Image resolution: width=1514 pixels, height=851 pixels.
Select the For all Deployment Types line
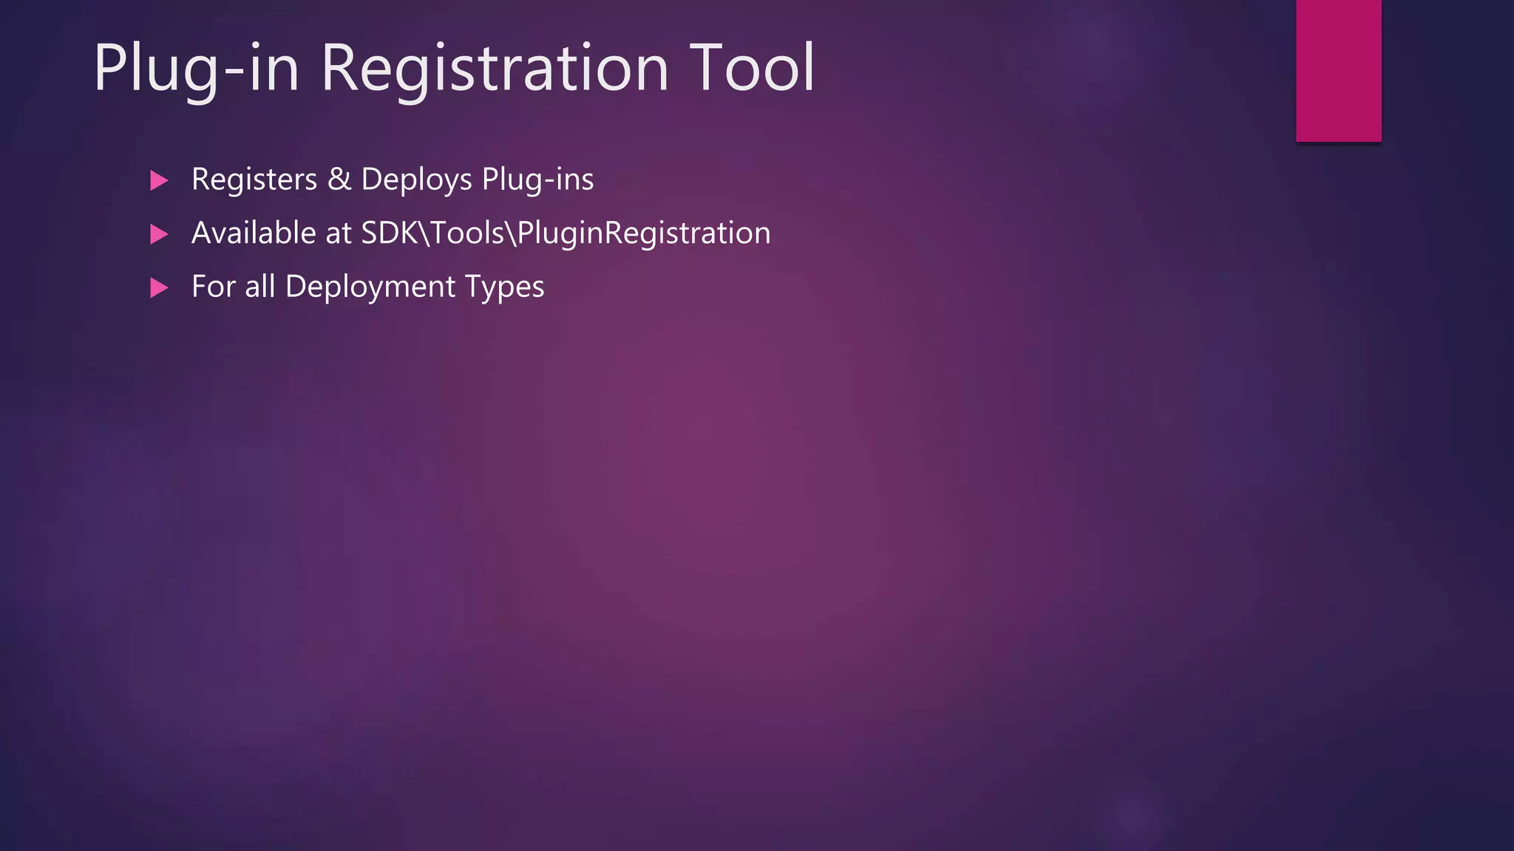pos(367,287)
